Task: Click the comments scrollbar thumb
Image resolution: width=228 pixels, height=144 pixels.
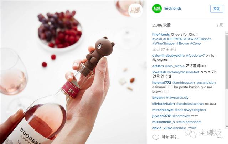Action: (227, 61)
